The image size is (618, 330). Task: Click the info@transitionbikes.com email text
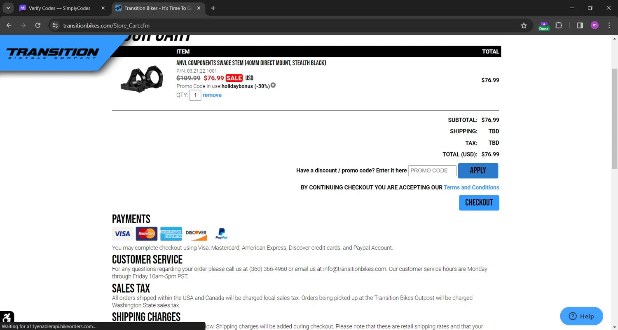355,269
